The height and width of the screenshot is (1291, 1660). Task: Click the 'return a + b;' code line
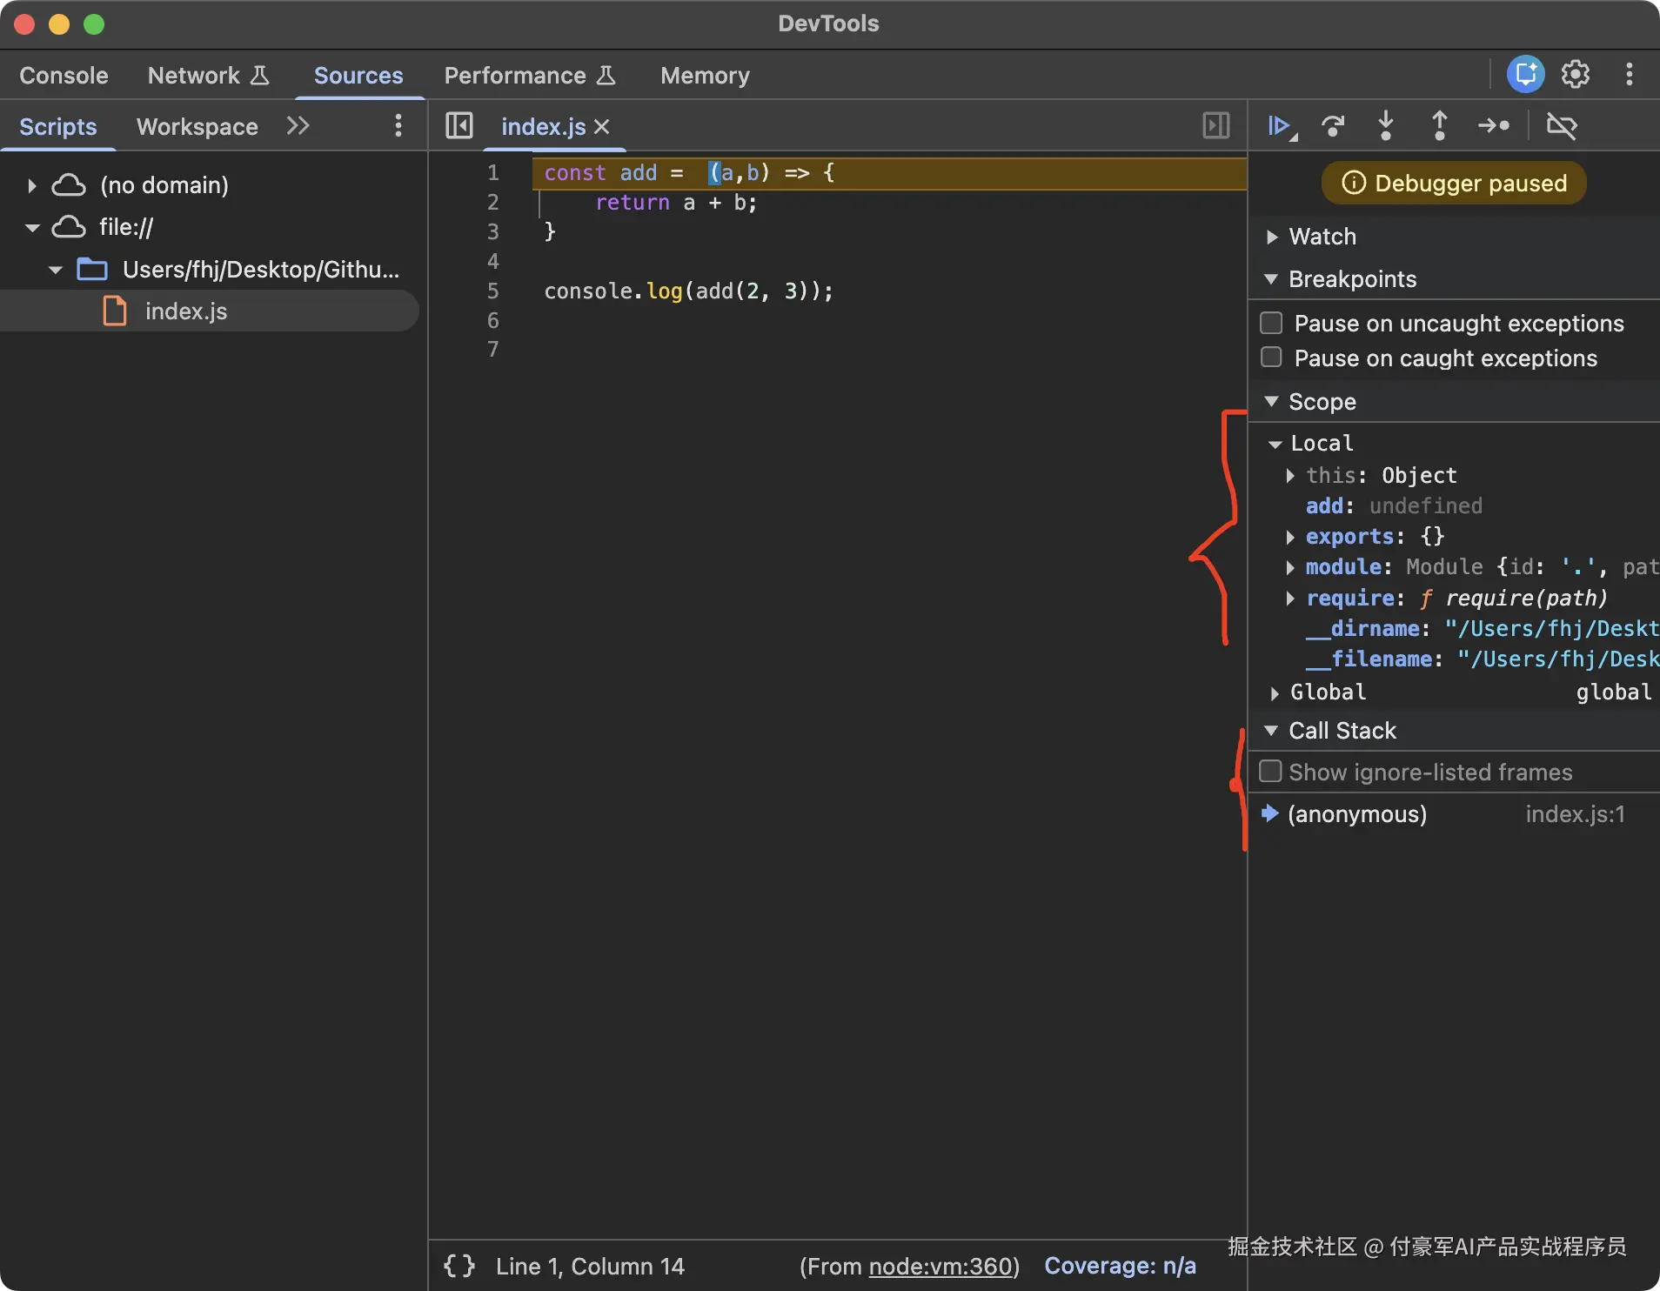pos(676,203)
